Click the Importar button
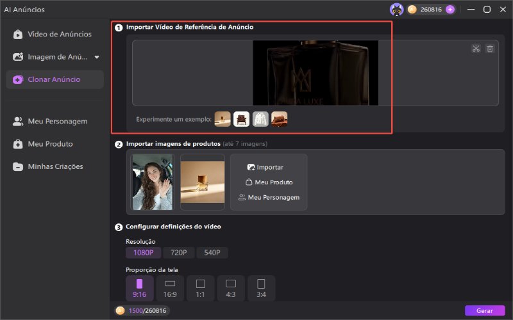 [x=265, y=167]
